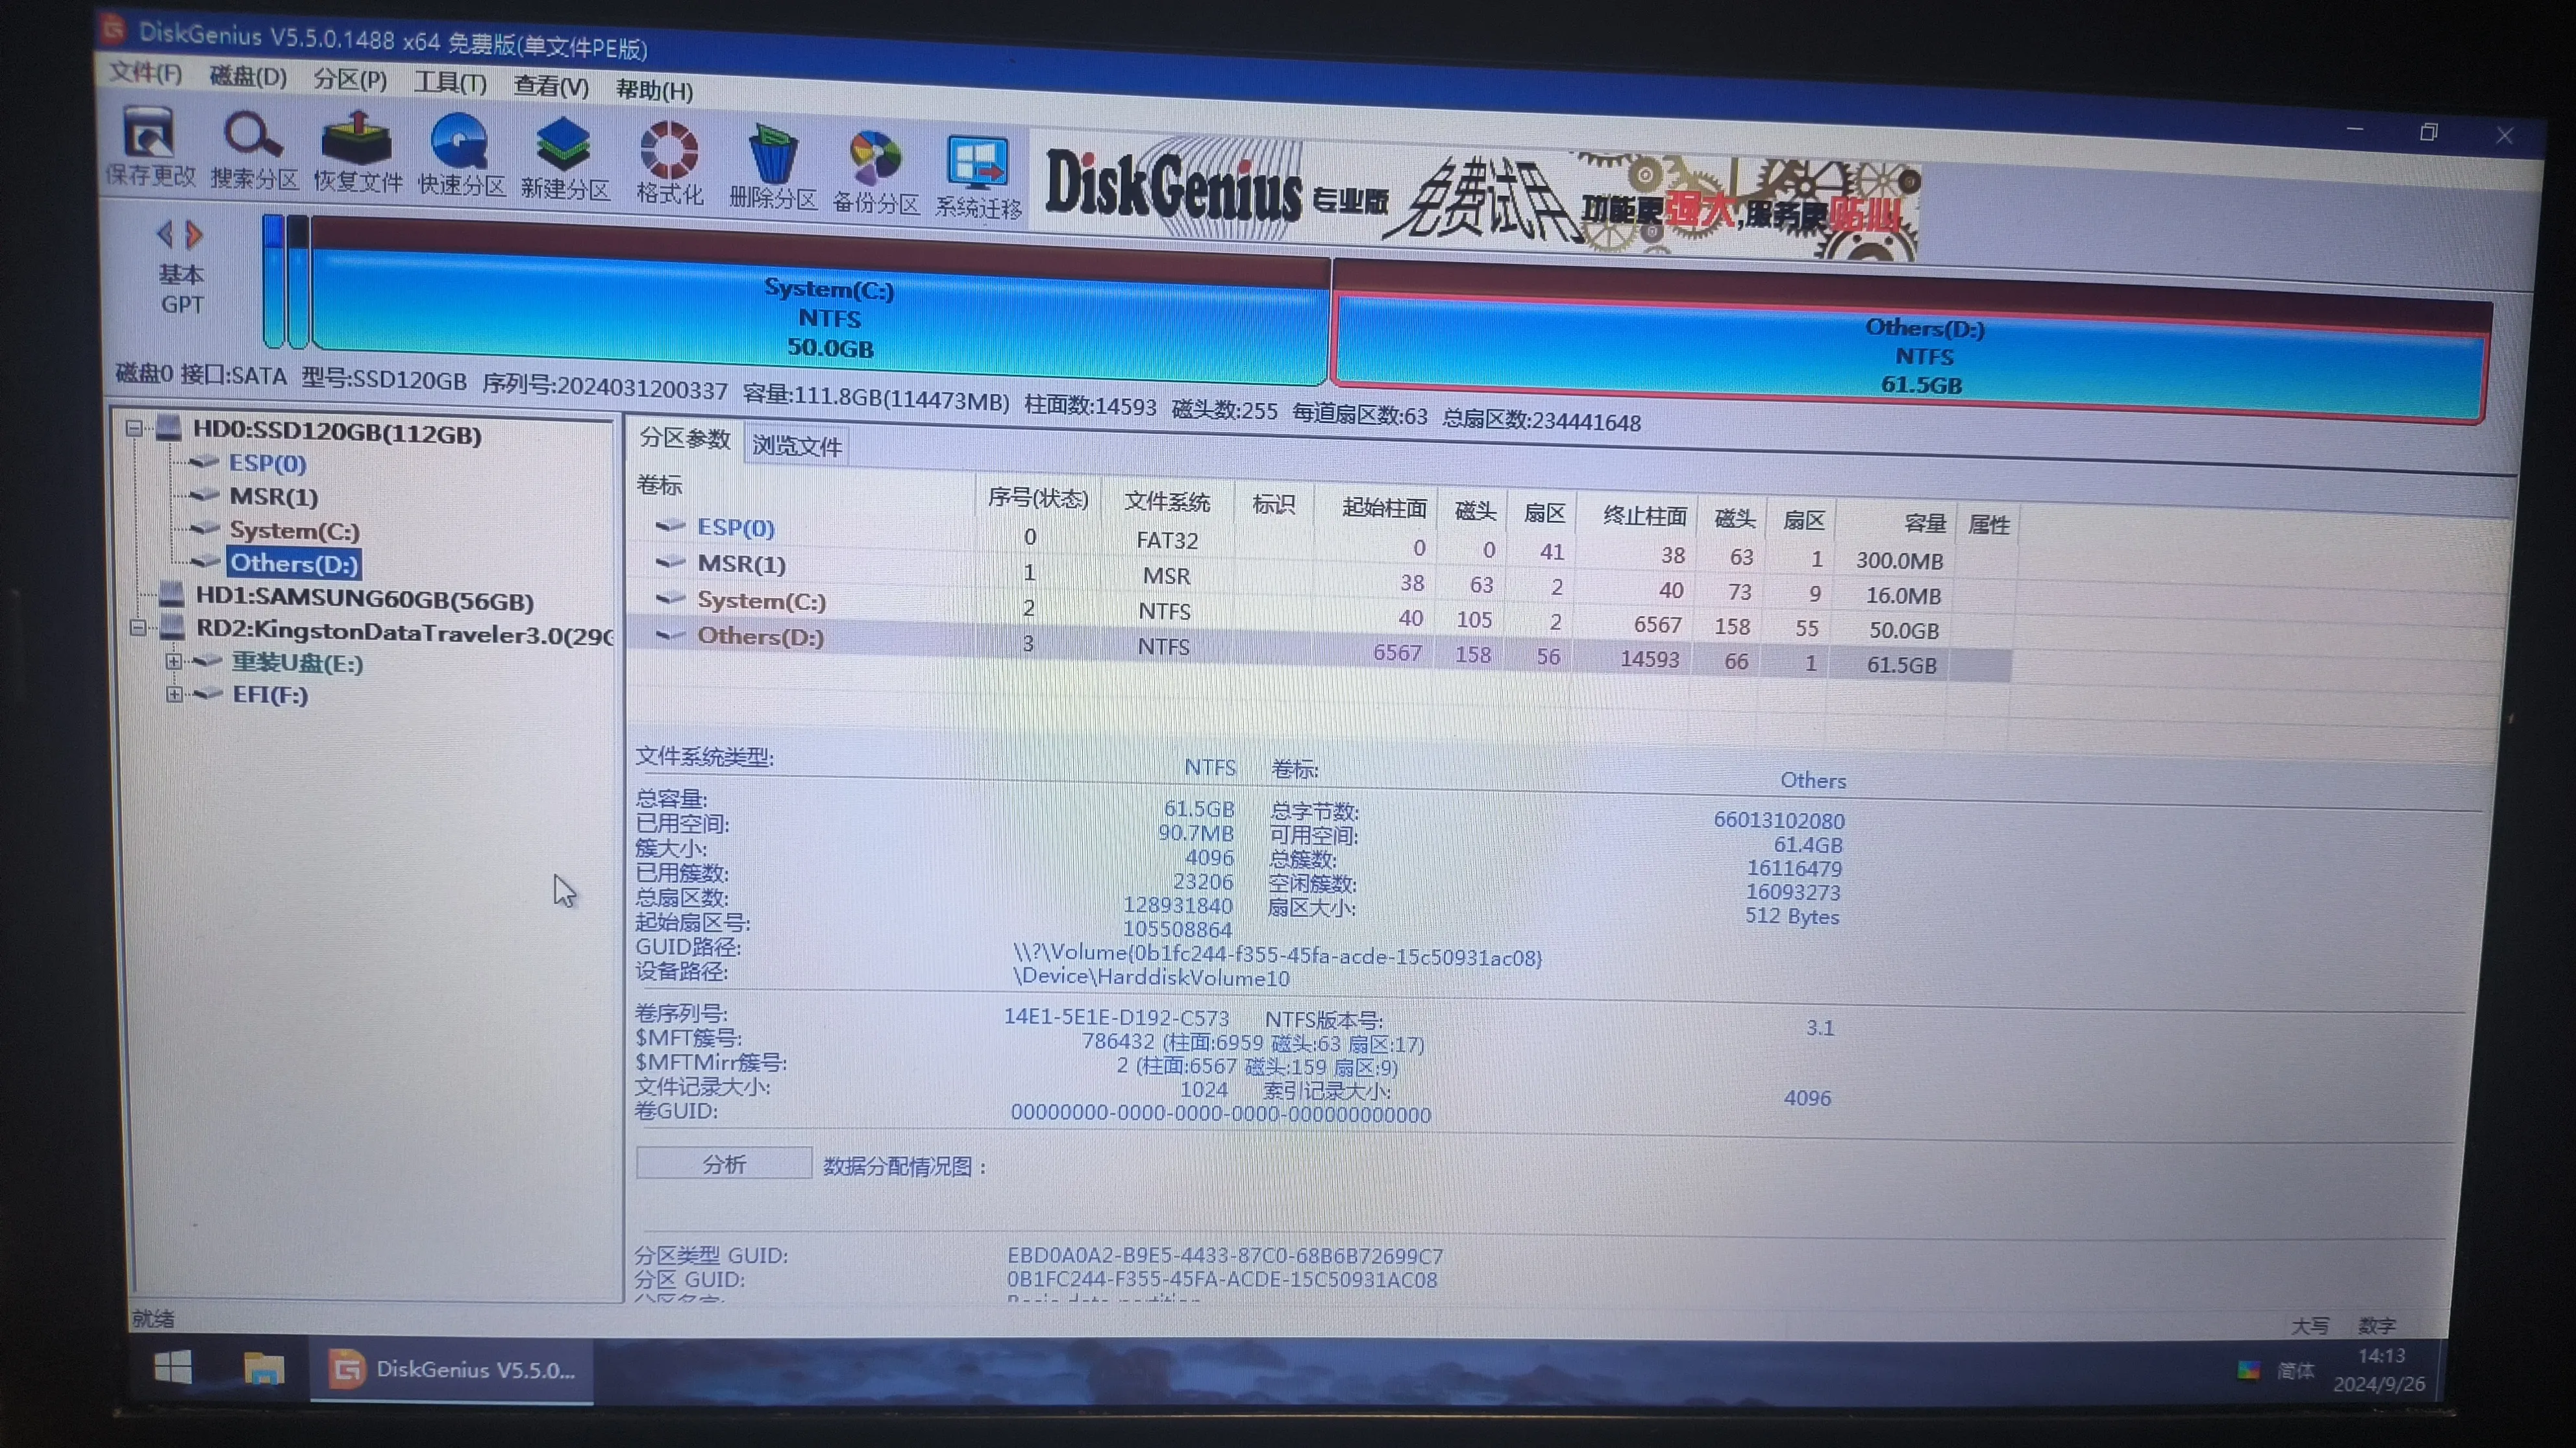Click the Delete Partition (删除分区) trash icon

(773, 168)
